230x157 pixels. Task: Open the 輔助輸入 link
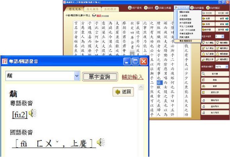[x=133, y=77]
